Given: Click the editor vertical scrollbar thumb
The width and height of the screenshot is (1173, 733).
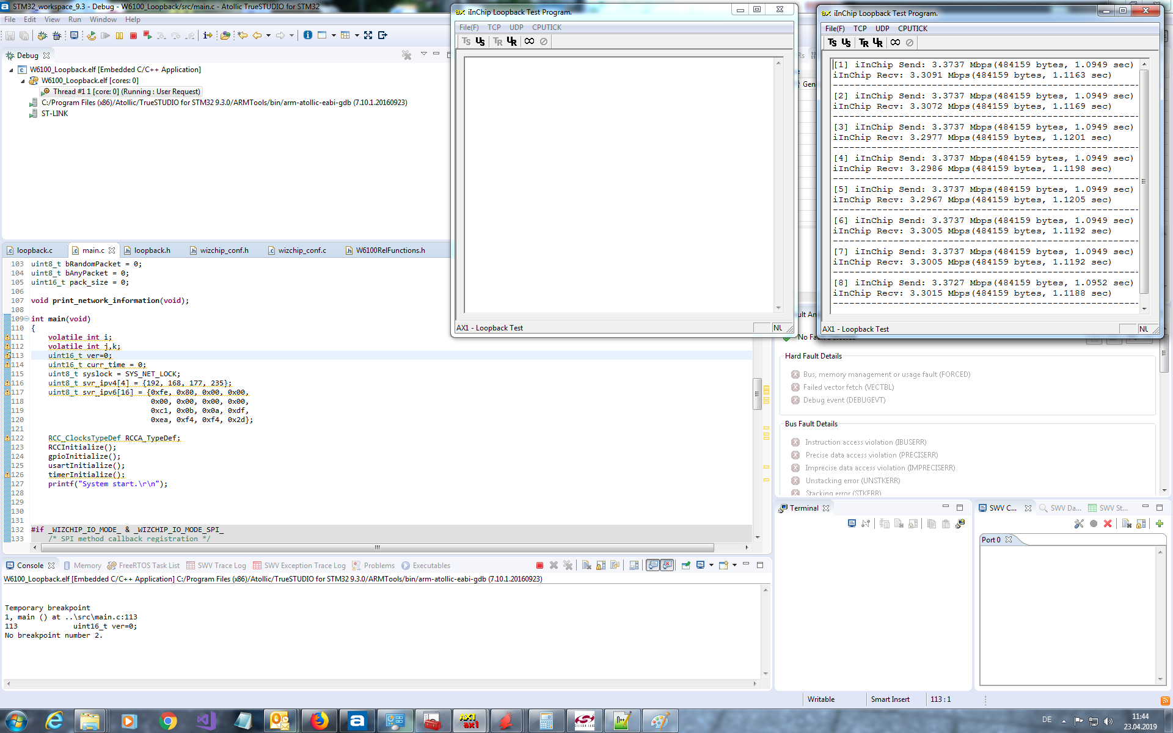Looking at the screenshot, I should click(758, 394).
